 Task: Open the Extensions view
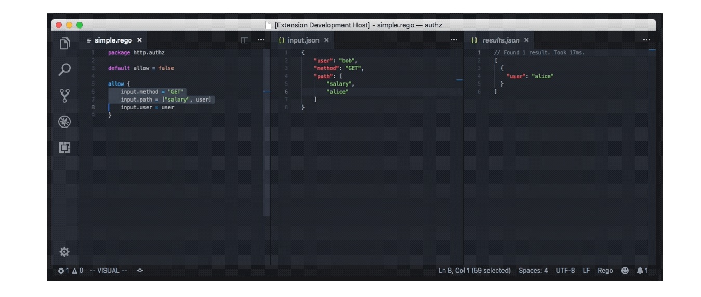tap(64, 148)
